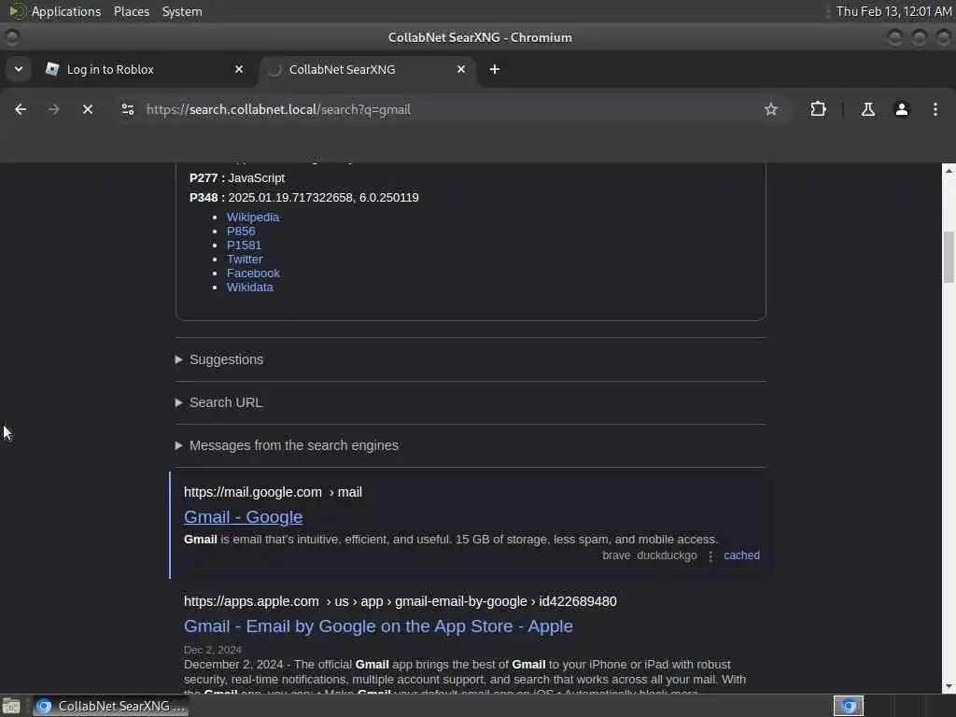
Task: Open the Gmail - Google result
Action: 244,517
